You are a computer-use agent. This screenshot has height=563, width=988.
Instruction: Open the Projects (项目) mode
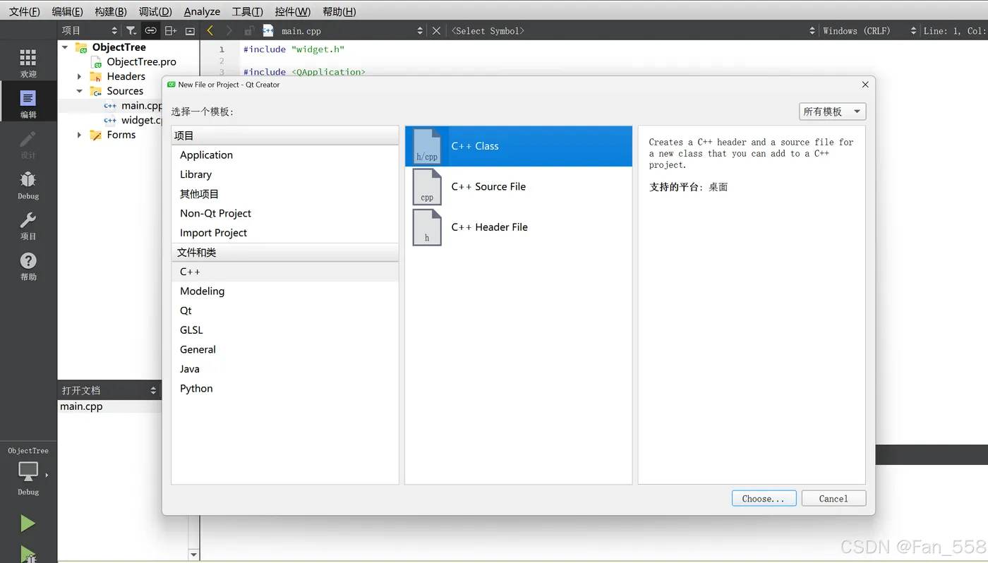[28, 226]
